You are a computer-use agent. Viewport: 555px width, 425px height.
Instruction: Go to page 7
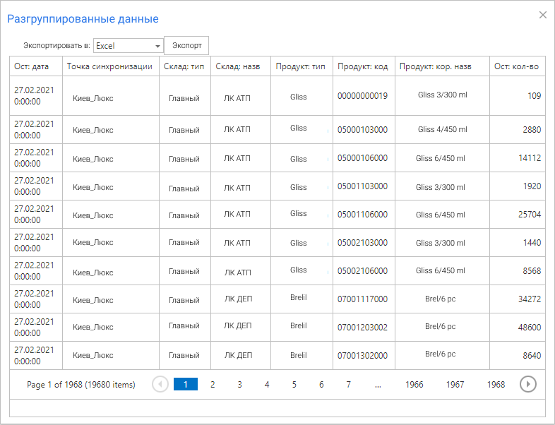pyautogui.click(x=349, y=384)
